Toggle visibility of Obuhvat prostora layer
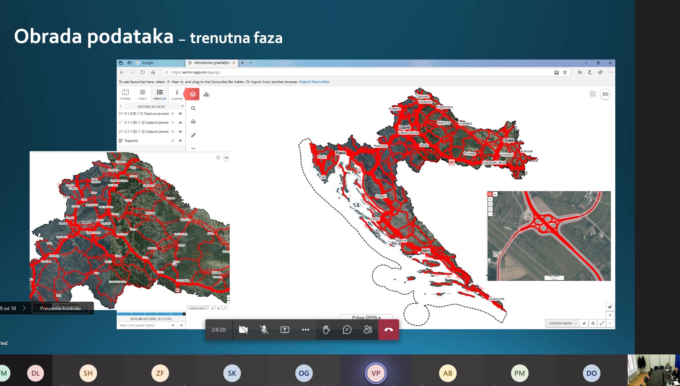This screenshot has height=386, width=680. [x=180, y=114]
